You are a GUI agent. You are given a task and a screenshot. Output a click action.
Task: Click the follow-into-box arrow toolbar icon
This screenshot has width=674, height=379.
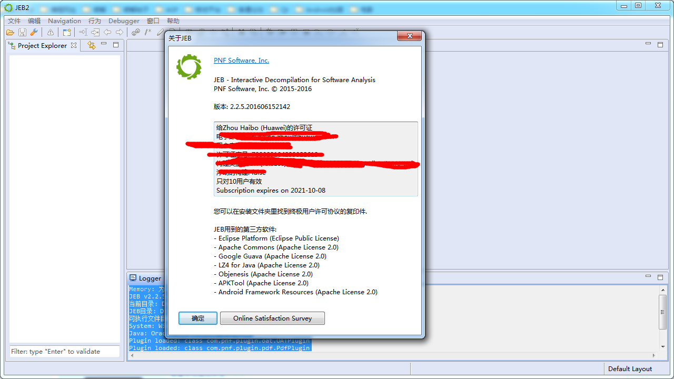[95, 33]
